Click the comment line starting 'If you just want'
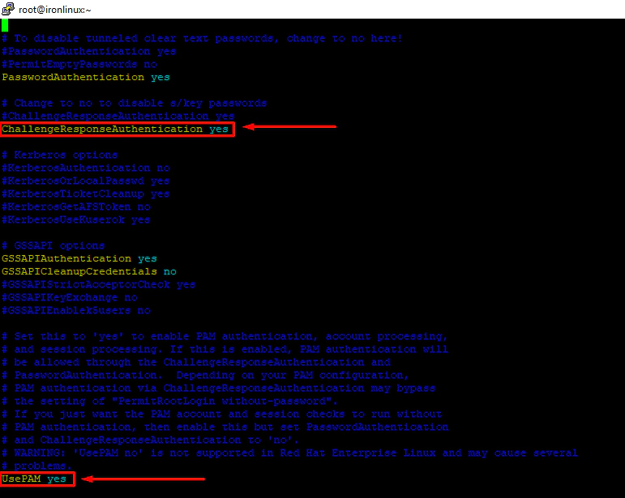The image size is (625, 498). pos(221,414)
